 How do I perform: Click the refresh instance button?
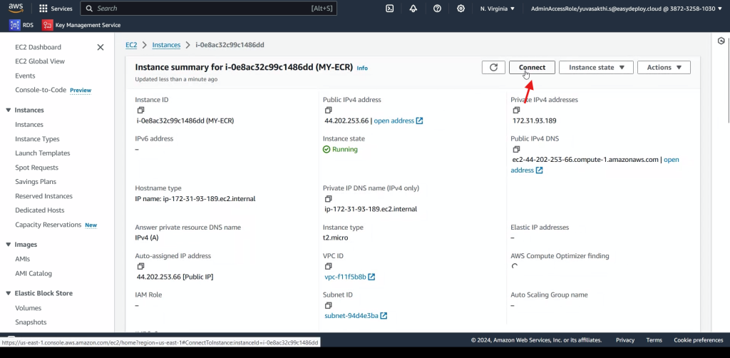pos(493,67)
